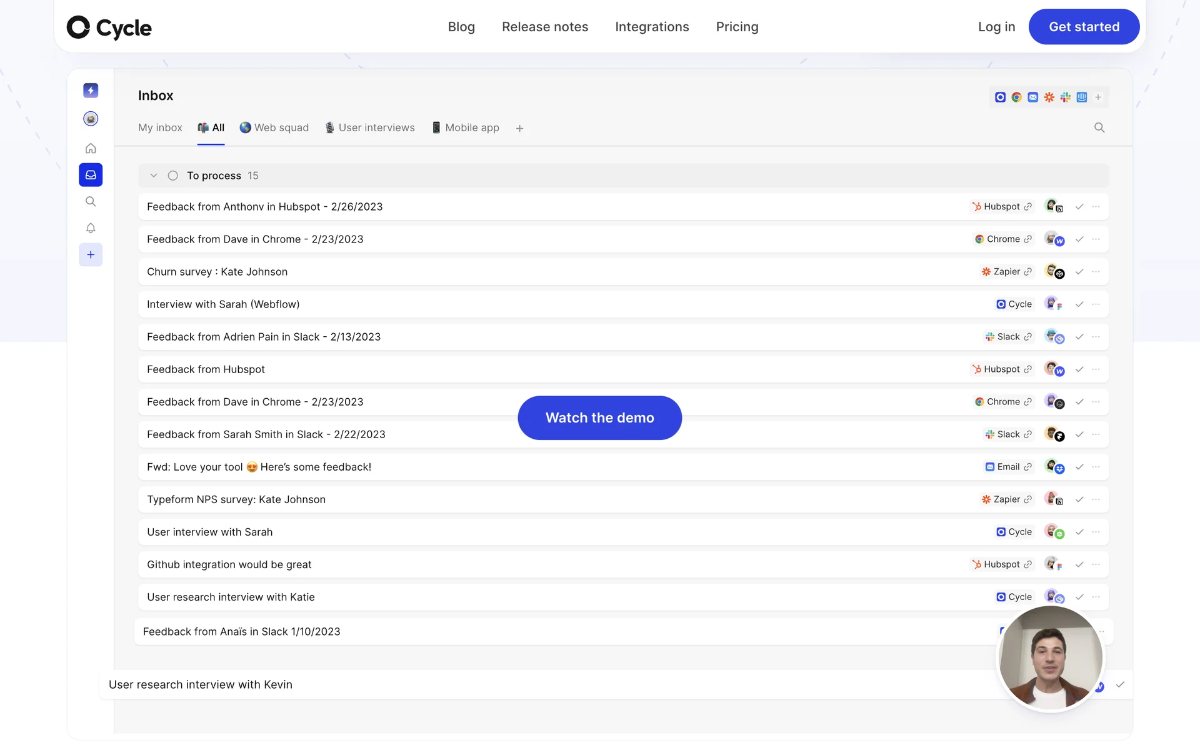1200x750 pixels.
Task: Collapse the To process group chevron
Action: (154, 176)
